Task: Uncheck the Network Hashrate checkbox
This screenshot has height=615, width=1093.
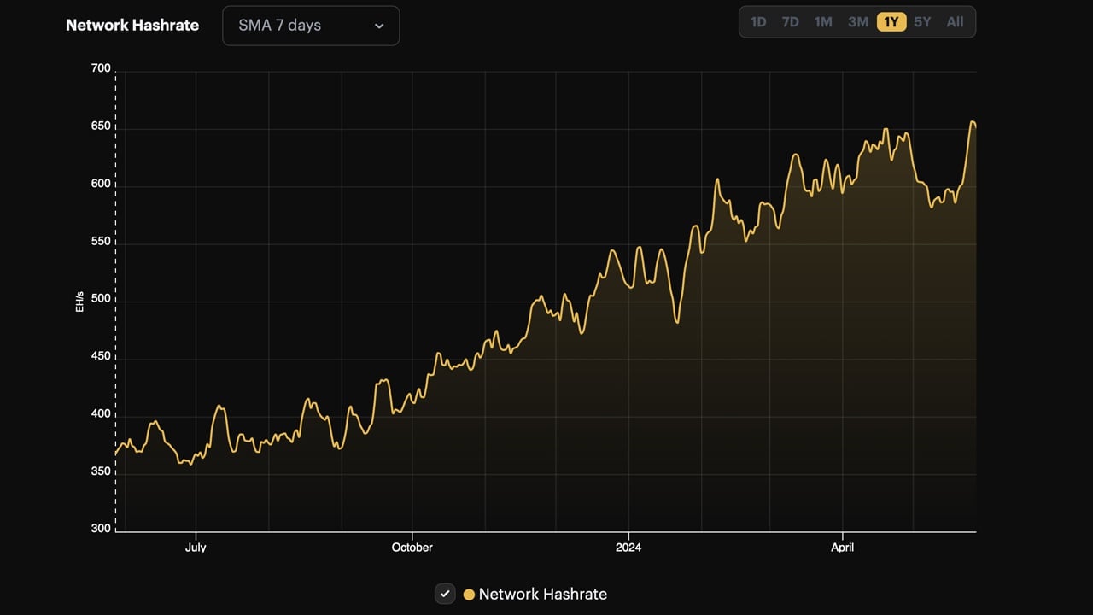Action: pyautogui.click(x=445, y=594)
